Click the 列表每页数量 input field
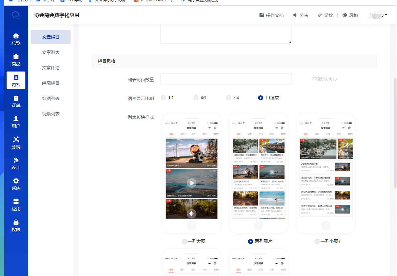Viewport: 397px width, 276px height. (x=226, y=79)
